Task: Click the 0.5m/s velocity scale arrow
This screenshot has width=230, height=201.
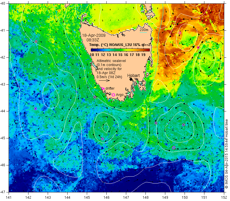Action: [x=104, y=80]
